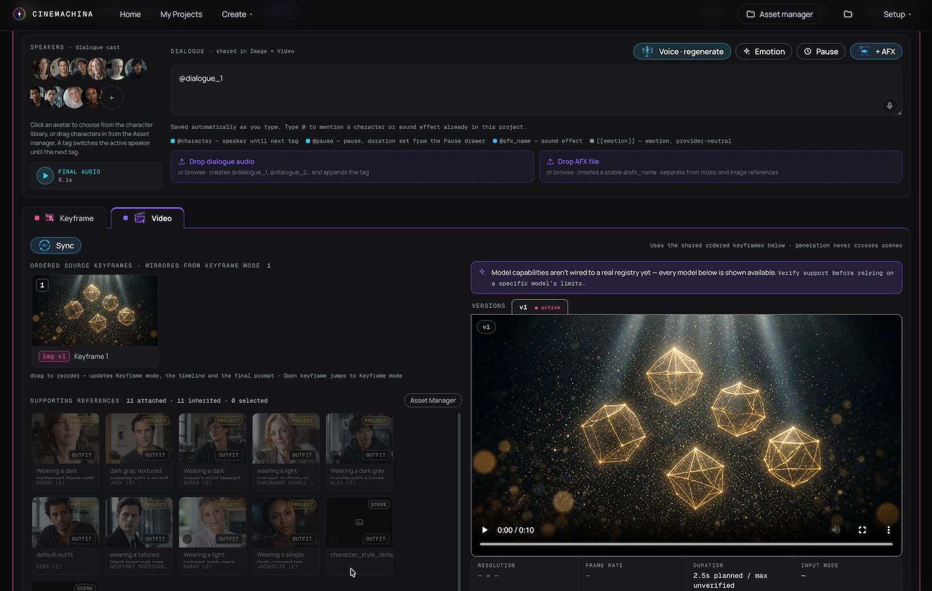
Task: Click the Cinemachina logo icon
Action: [19, 14]
